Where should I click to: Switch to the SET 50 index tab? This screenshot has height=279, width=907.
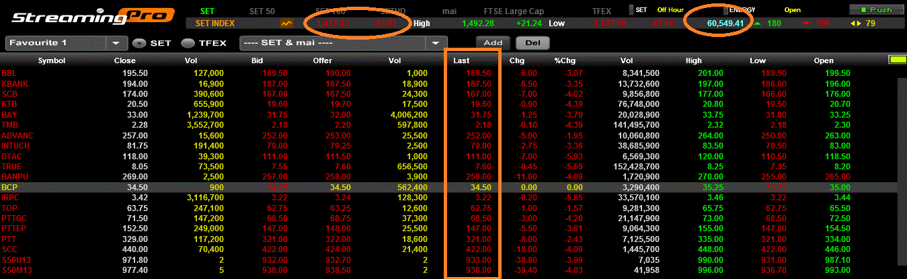point(262,10)
